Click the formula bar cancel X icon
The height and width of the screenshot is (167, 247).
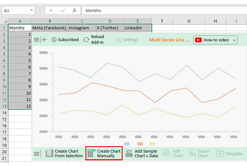[51, 10]
